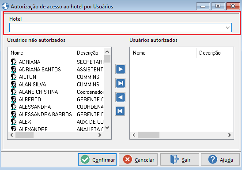The width and height of the screenshot is (242, 170).
Task: Click left arrow of unauthorized list horizontal scrollbar
Action: 11,135
